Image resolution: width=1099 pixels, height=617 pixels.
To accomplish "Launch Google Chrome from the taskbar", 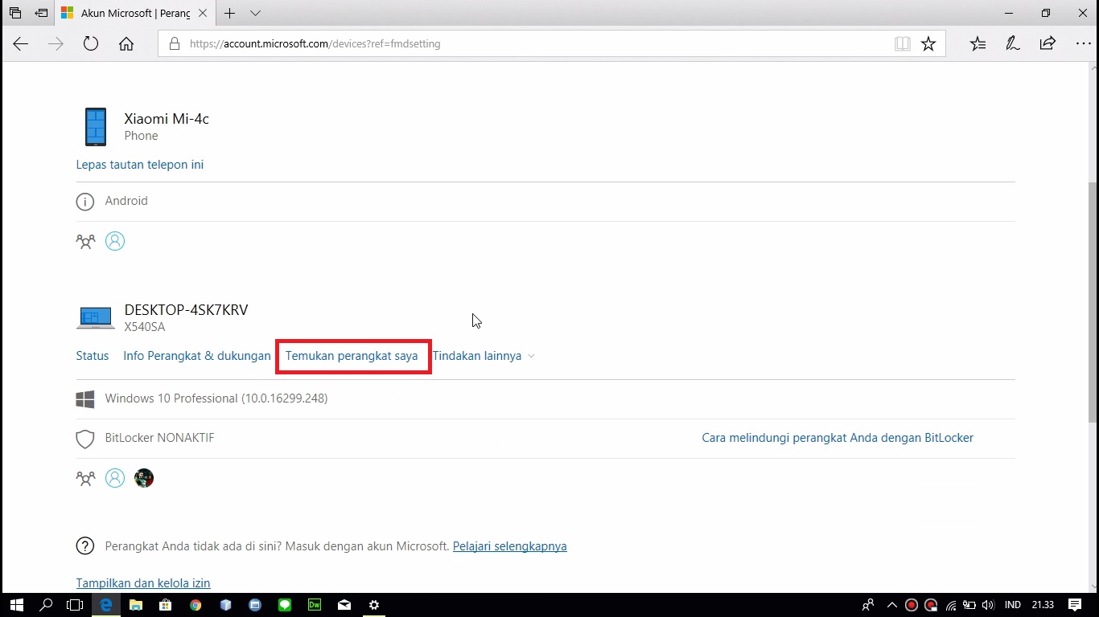I will click(x=196, y=605).
